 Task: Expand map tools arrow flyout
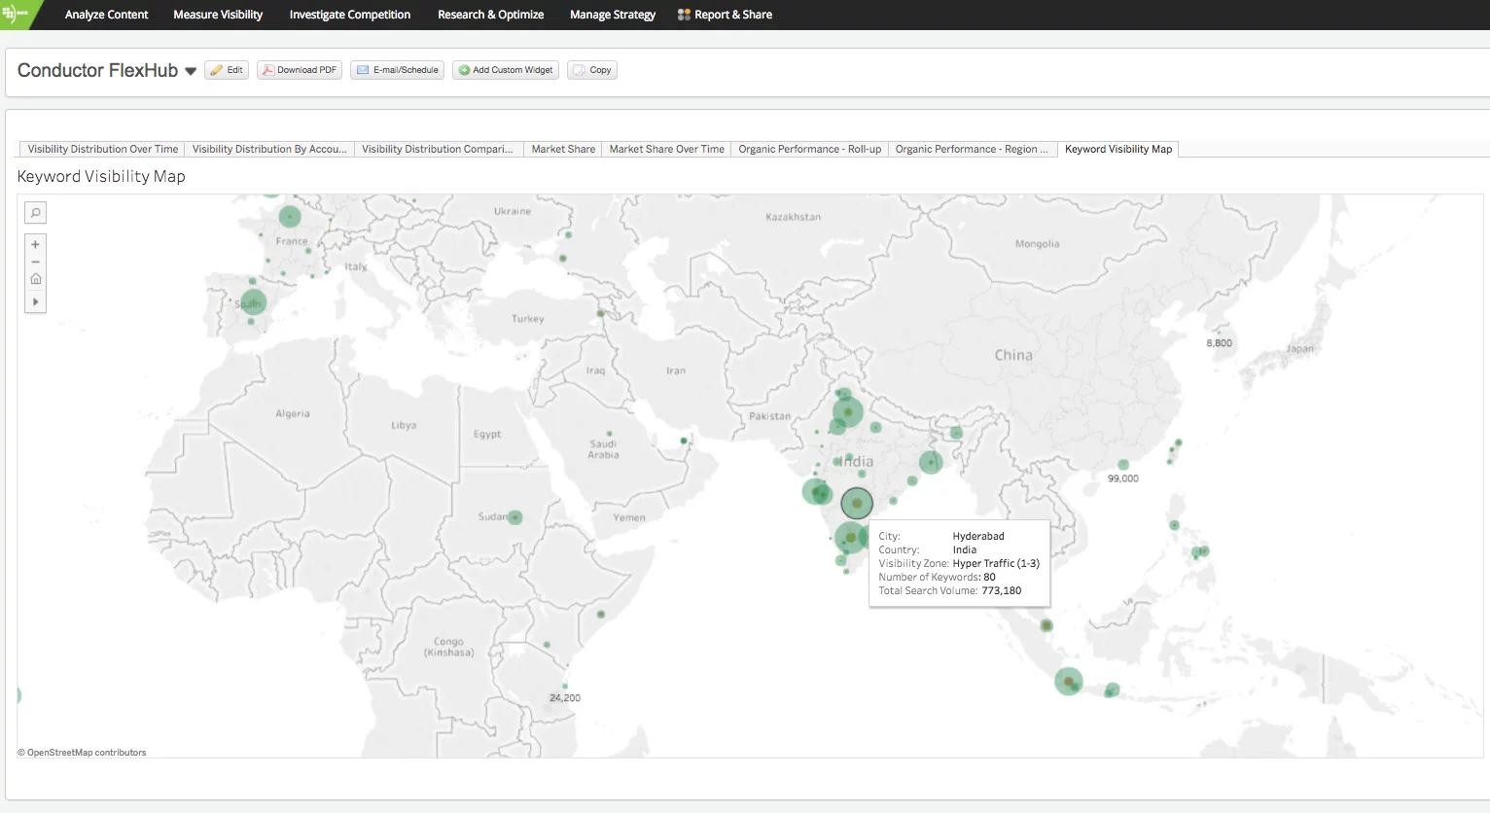tap(35, 301)
